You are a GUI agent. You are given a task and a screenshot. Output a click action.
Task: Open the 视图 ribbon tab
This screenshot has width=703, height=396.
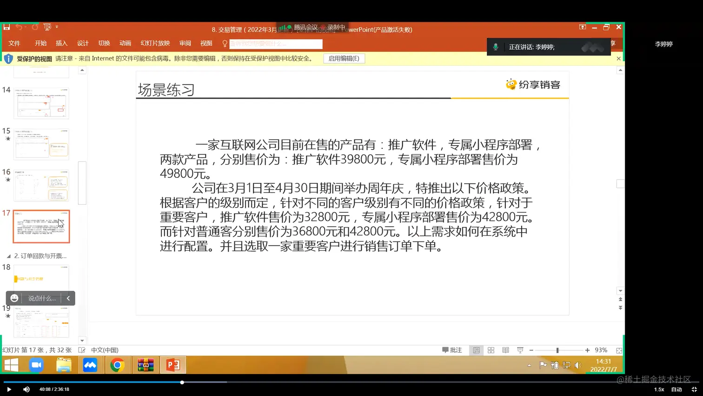pos(206,43)
